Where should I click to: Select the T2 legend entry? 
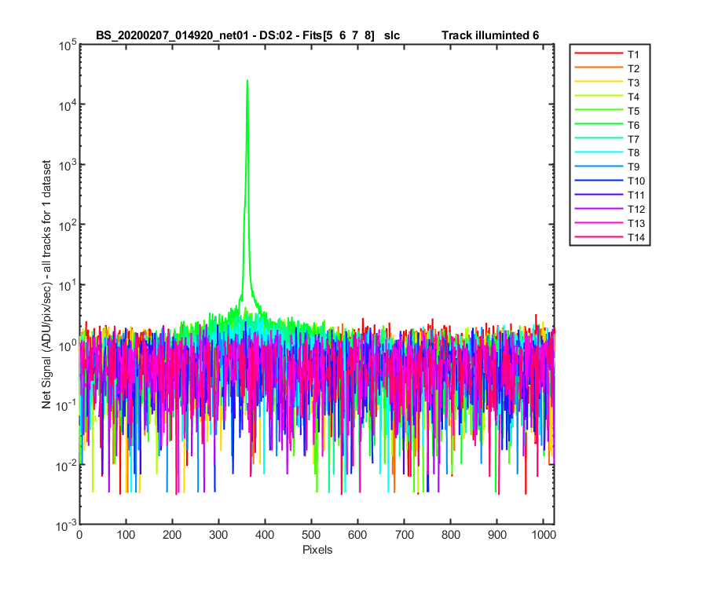(607, 68)
